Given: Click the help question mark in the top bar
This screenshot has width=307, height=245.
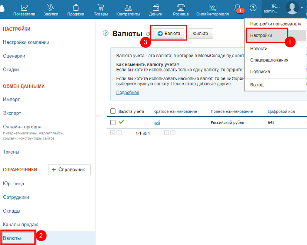Looking at the screenshot, I should [253, 8].
